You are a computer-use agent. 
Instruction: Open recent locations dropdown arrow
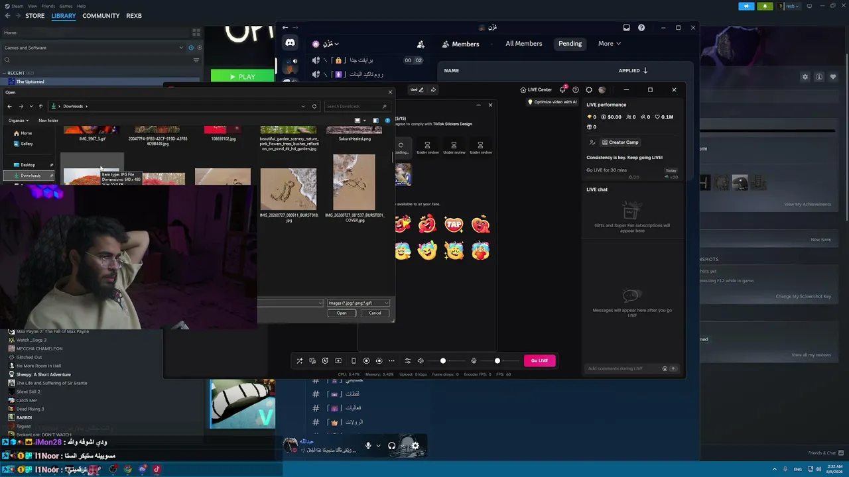tap(31, 106)
